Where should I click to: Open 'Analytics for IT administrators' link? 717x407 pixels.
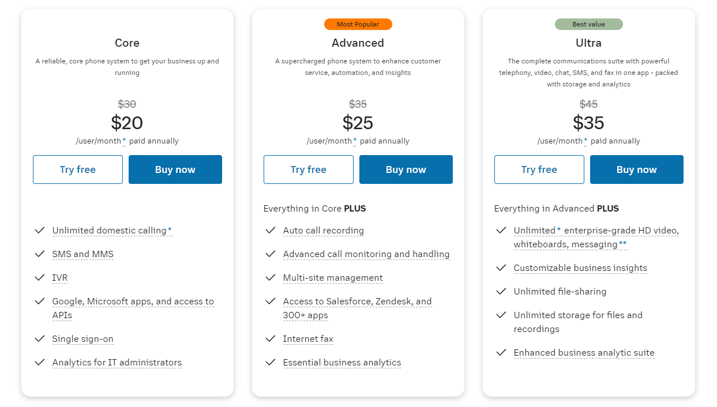117,363
